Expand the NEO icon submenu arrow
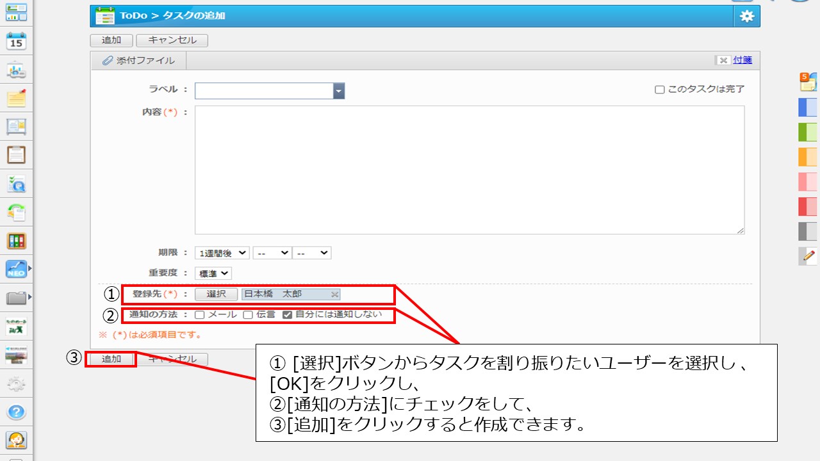Viewport: 820px width, 461px height. point(30,269)
